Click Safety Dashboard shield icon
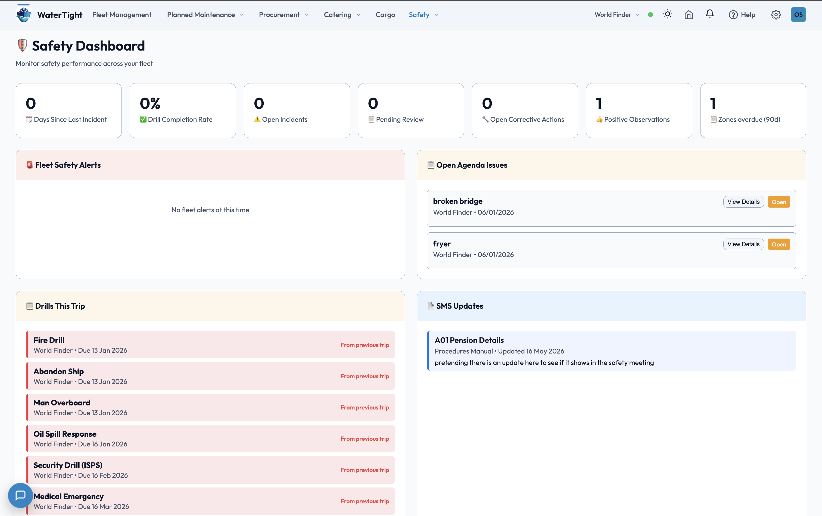The height and width of the screenshot is (516, 822). (22, 45)
